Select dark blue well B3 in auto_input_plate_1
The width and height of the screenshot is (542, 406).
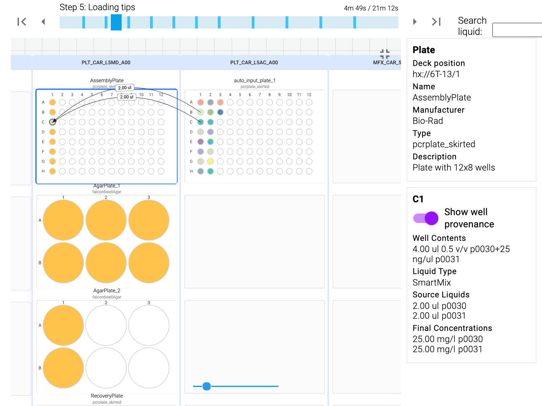coord(220,112)
